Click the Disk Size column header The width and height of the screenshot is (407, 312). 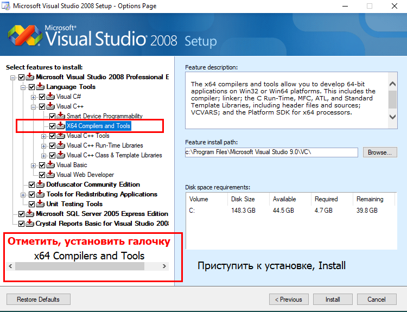point(249,199)
